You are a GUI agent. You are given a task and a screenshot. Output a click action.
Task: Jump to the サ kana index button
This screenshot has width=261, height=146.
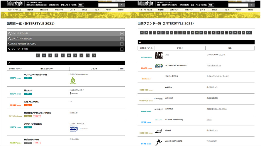pyautogui.click(x=50, y=55)
